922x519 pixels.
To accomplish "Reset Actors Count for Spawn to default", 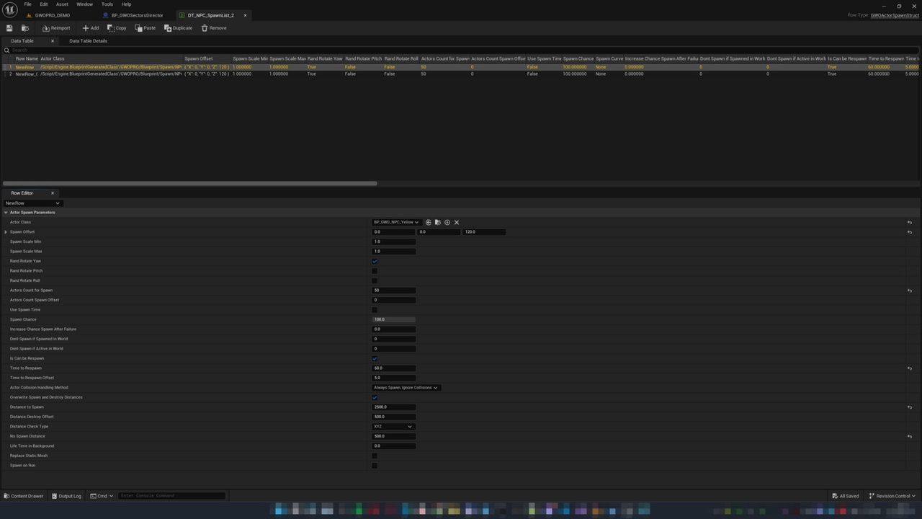I will pyautogui.click(x=909, y=290).
